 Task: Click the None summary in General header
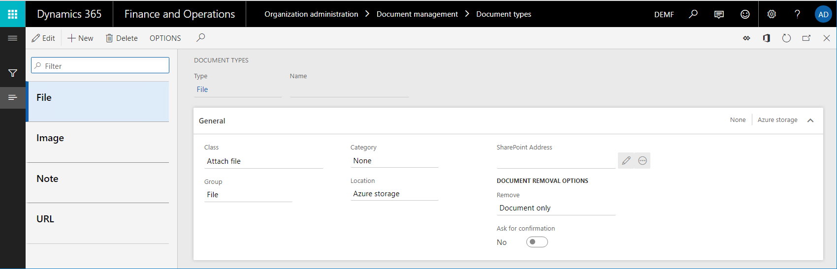738,120
